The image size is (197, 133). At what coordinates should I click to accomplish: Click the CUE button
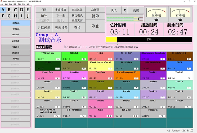tap(44, 10)
